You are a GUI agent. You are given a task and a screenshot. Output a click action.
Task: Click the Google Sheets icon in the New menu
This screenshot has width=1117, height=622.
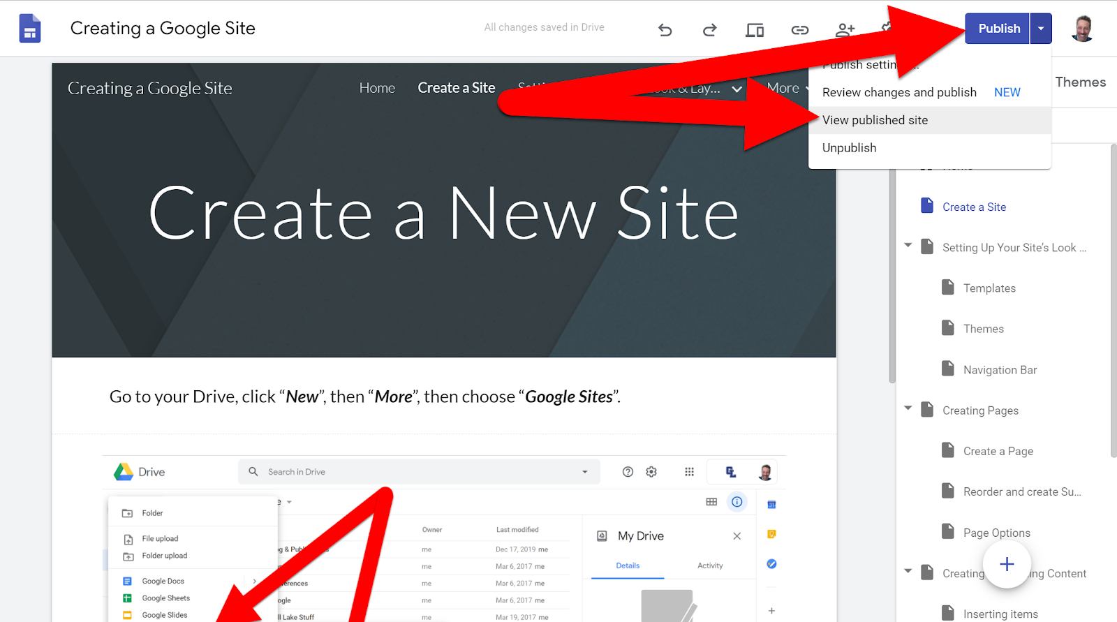click(x=127, y=598)
